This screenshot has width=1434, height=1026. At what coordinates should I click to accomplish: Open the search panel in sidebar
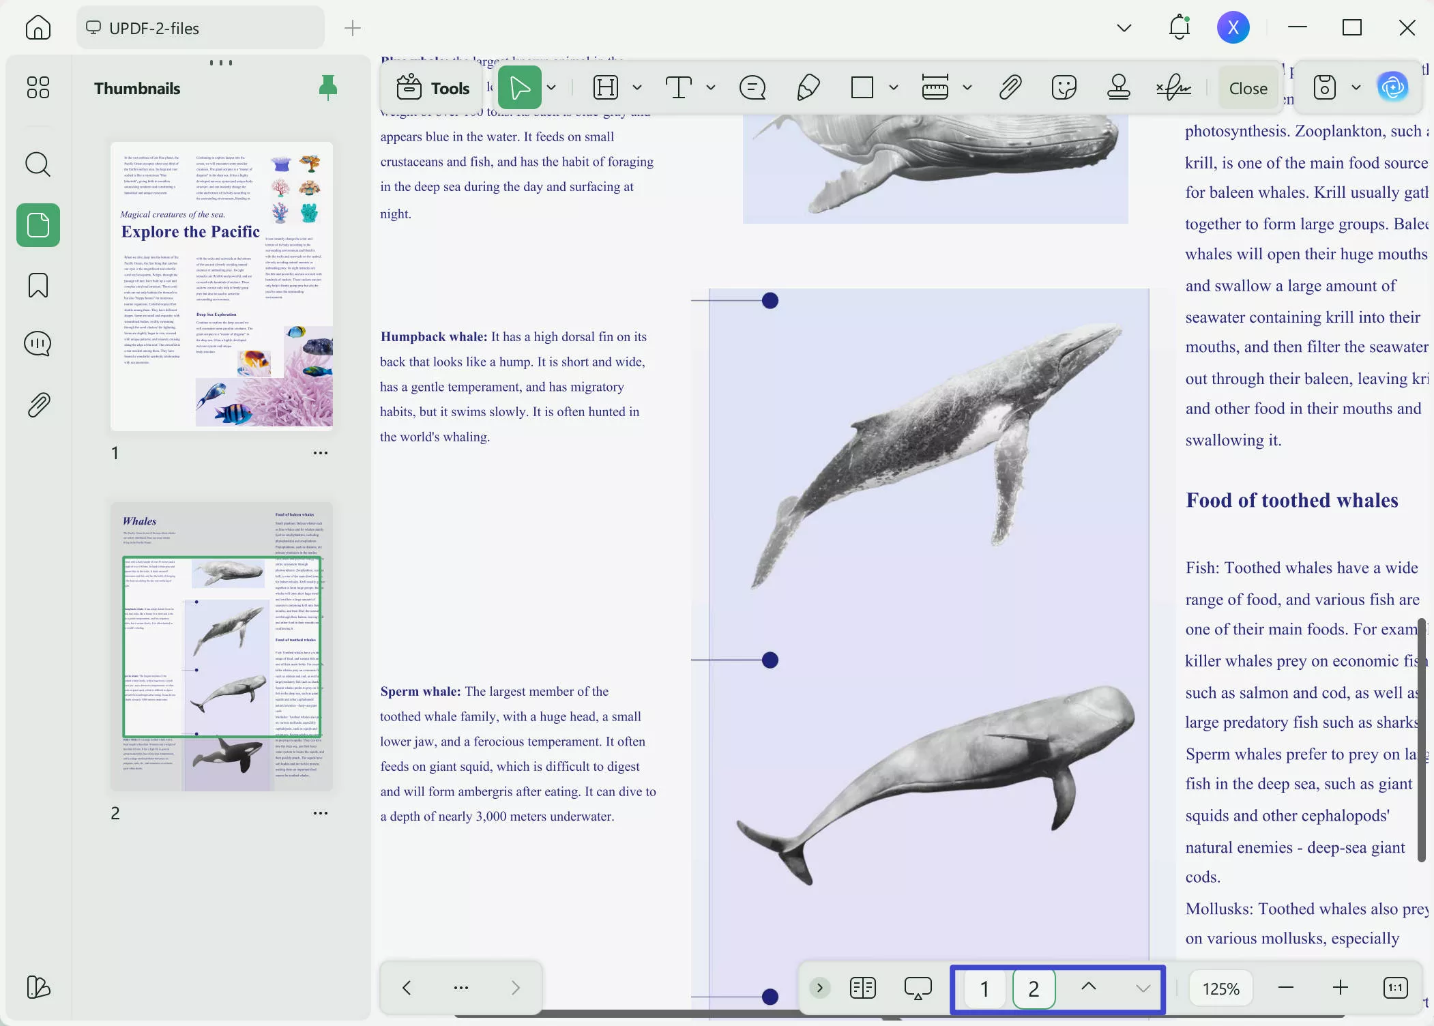38,164
